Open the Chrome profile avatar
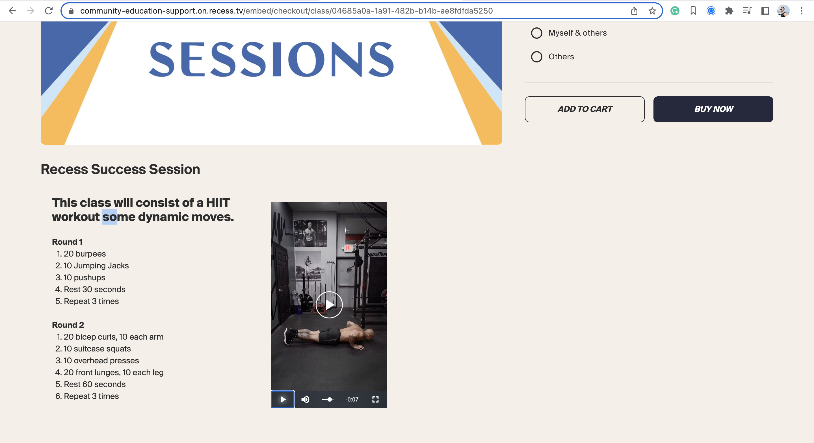The width and height of the screenshot is (814, 443). pyautogui.click(x=783, y=11)
